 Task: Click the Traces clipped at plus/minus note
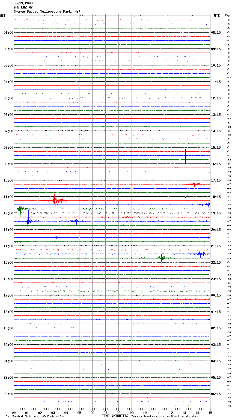165,416
